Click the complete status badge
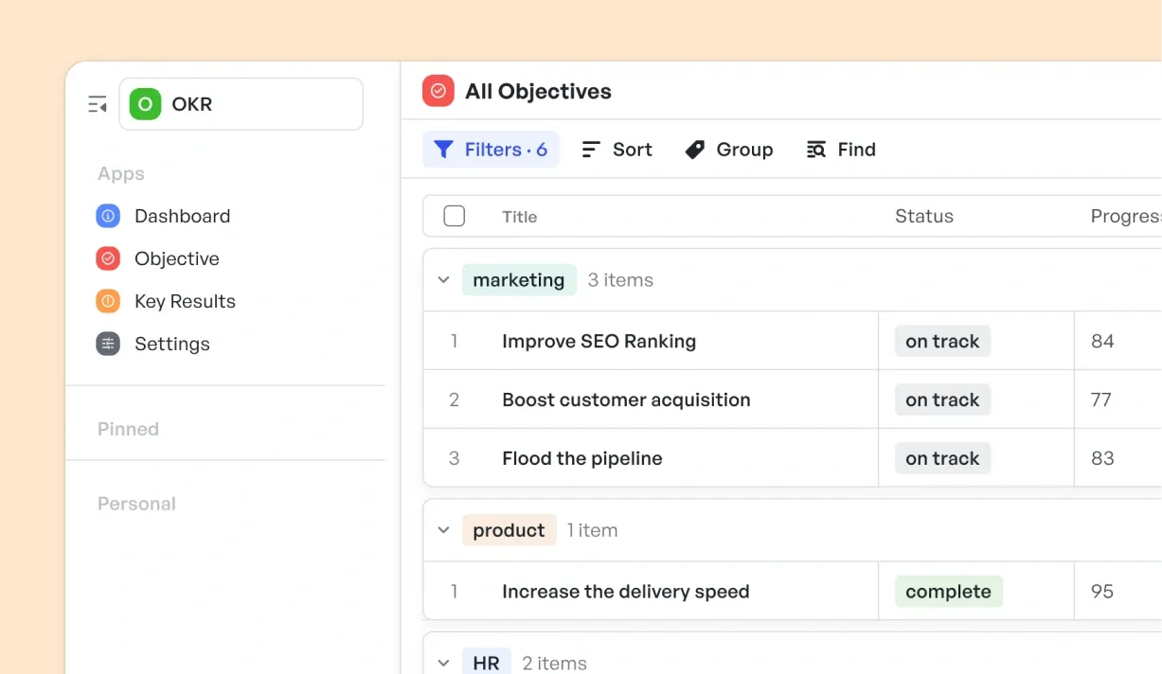This screenshot has height=674, width=1162. click(x=948, y=592)
